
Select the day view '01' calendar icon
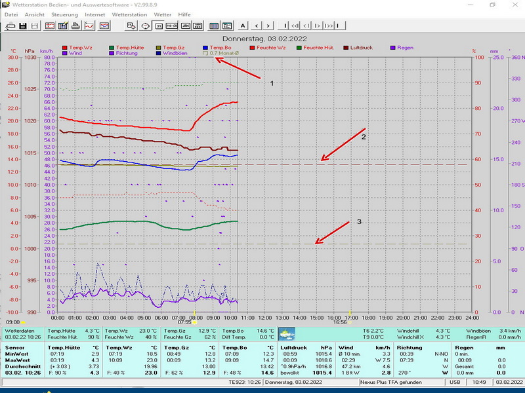point(159,26)
